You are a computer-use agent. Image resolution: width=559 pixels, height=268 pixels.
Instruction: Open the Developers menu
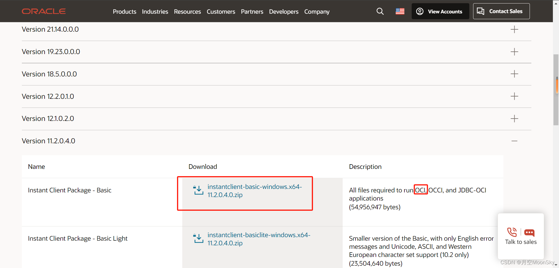284,12
